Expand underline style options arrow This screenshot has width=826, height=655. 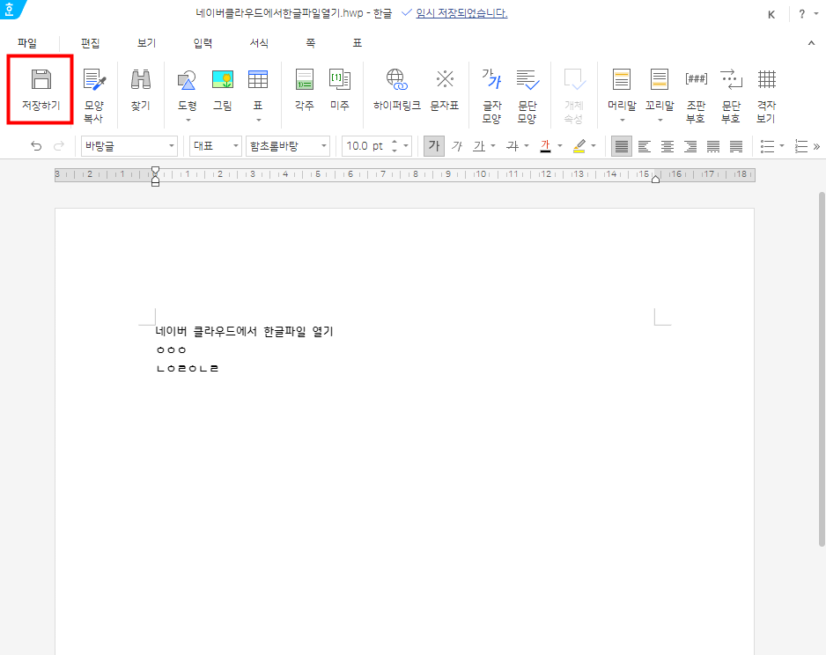pos(493,146)
